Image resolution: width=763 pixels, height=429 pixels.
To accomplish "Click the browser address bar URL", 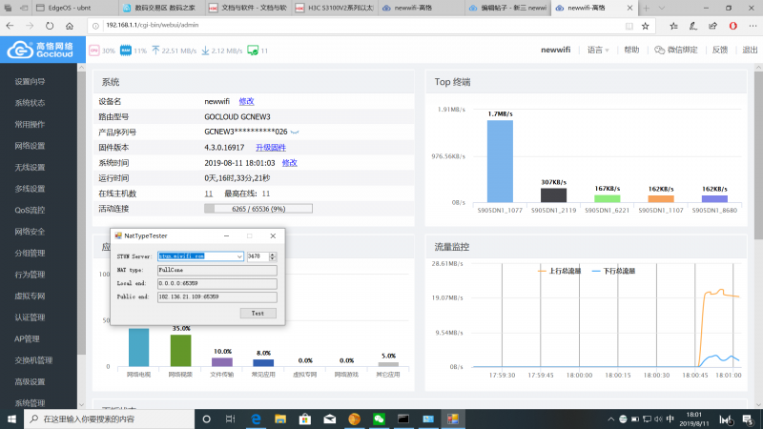I will [x=153, y=26].
